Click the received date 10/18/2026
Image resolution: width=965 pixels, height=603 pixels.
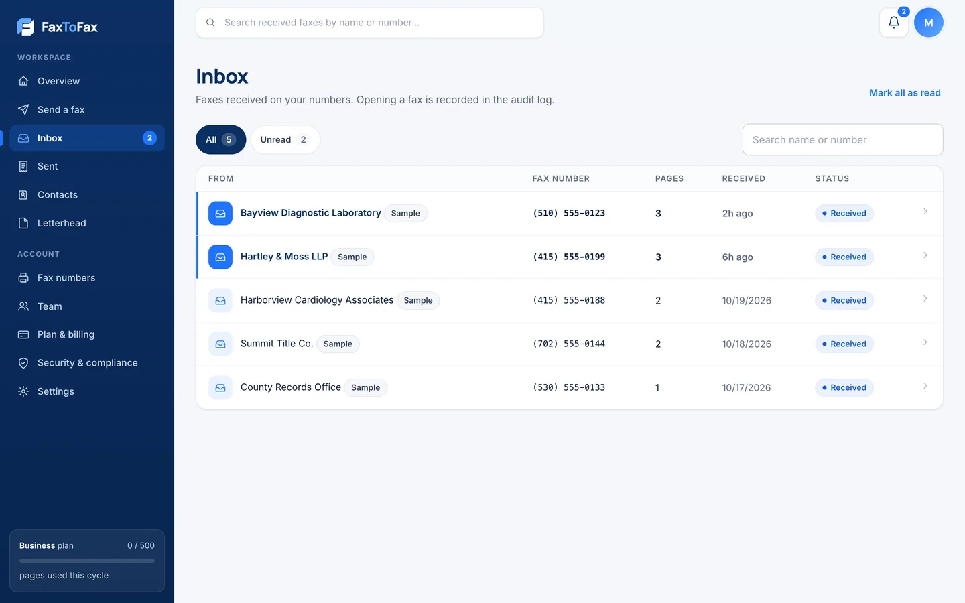pos(747,344)
